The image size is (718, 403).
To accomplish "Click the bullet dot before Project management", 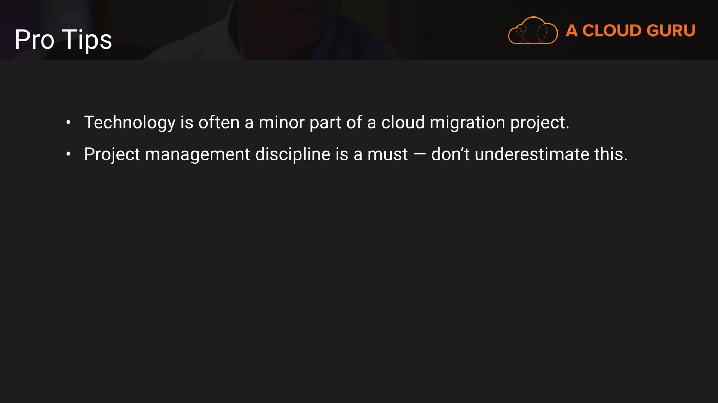I will (x=68, y=154).
